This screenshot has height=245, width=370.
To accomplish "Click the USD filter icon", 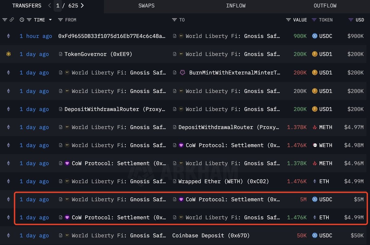I will click(351, 20).
